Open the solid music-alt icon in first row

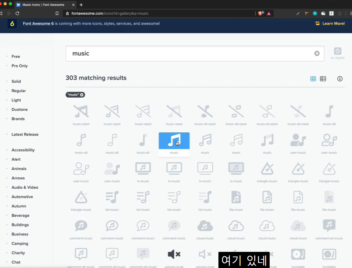click(x=329, y=112)
